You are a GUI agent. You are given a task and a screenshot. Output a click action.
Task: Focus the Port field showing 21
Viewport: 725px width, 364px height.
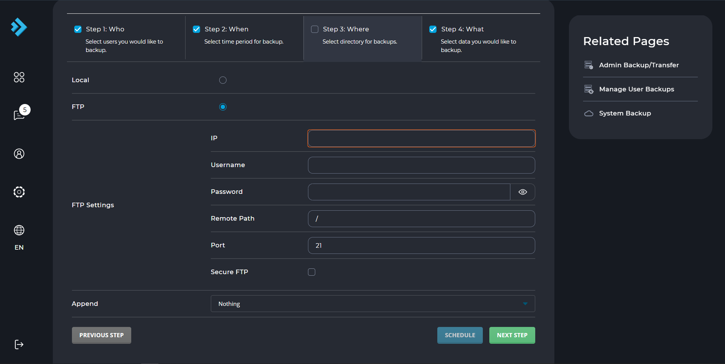pyautogui.click(x=421, y=245)
